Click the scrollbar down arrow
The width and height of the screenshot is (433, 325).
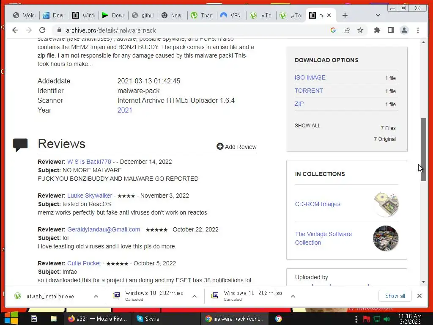(x=423, y=282)
